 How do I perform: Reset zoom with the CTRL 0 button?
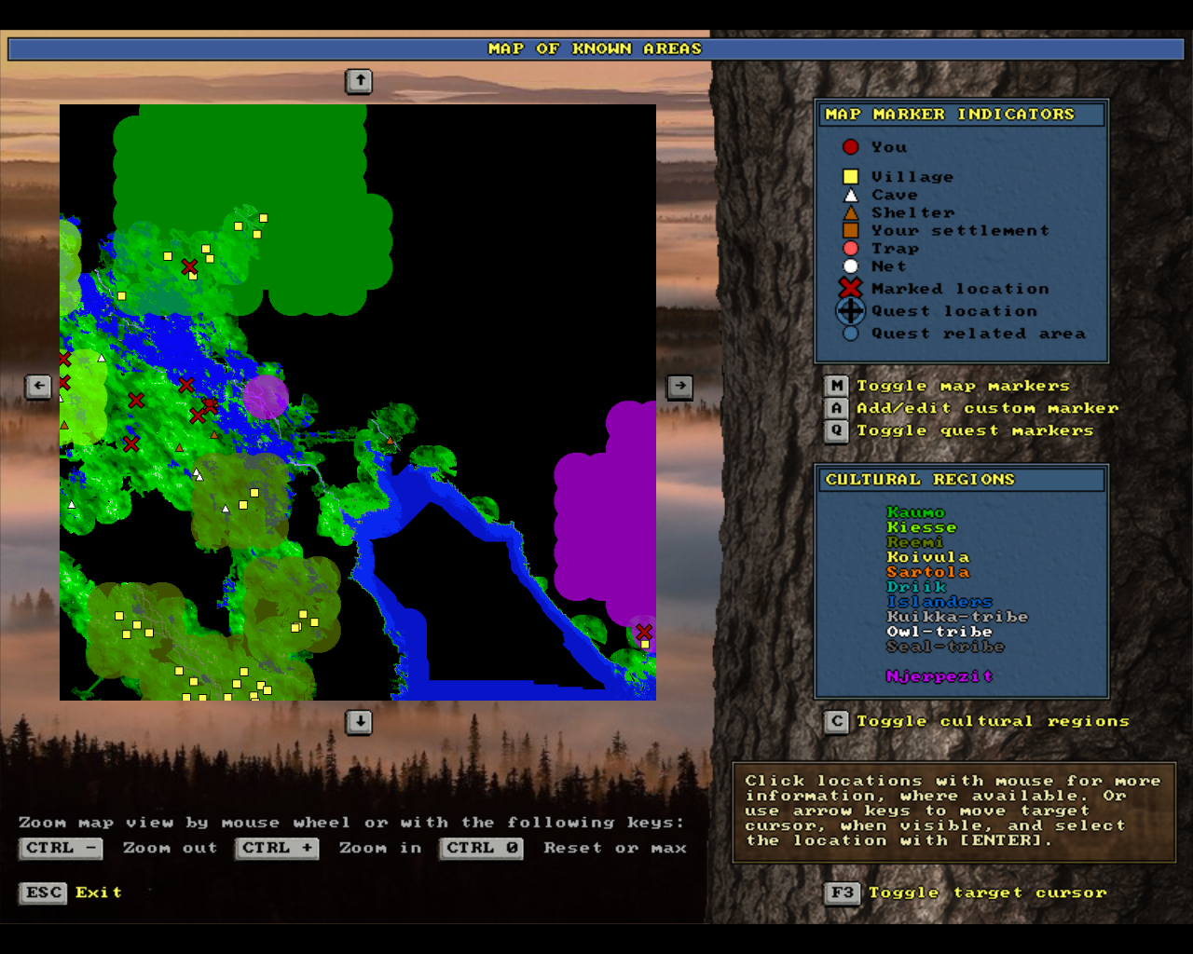pos(482,848)
